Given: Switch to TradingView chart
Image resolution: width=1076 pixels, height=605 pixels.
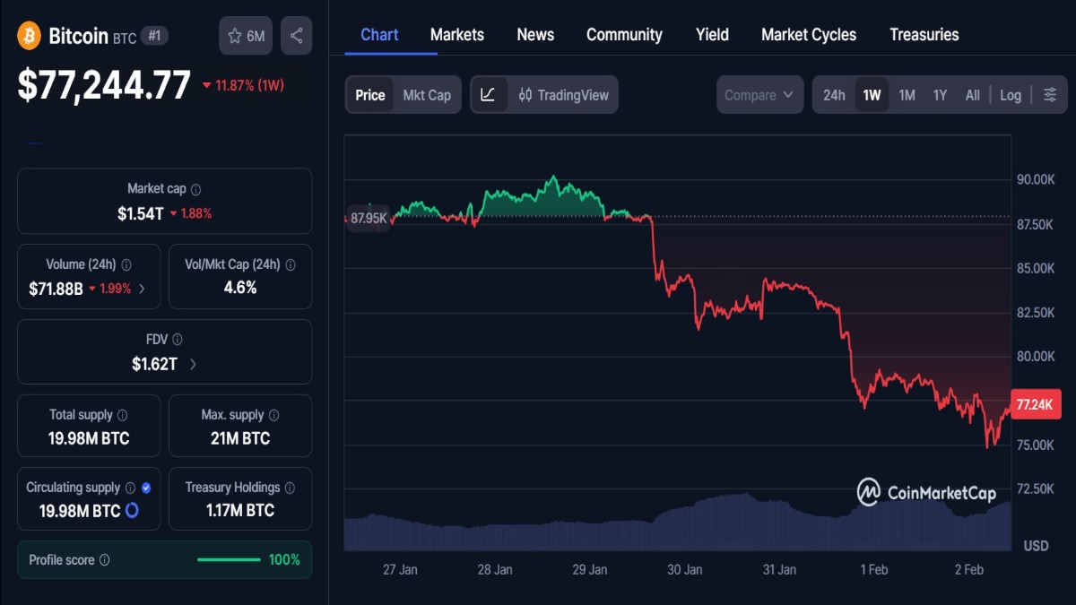Looking at the screenshot, I should pos(563,95).
